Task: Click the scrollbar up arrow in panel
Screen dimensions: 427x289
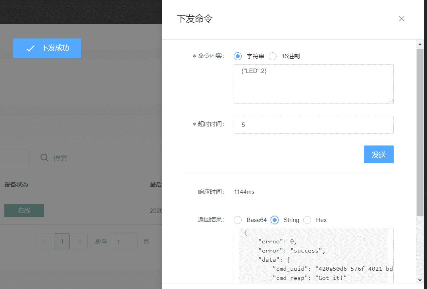Action: click(420, 44)
